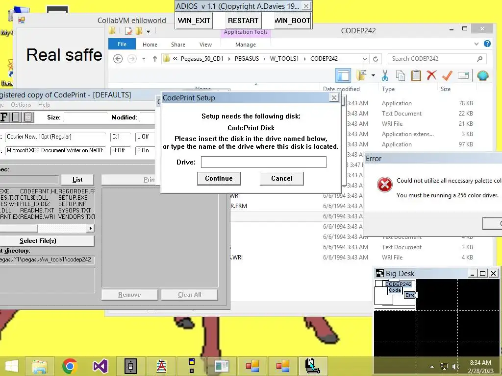Open the dropdown arrow beside the folder icon
502x376 pixels.
373,76
